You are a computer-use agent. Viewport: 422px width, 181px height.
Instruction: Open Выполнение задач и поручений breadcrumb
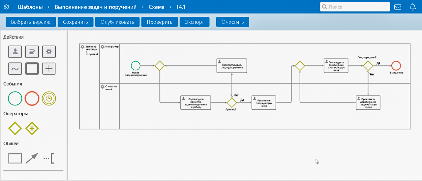96,7
